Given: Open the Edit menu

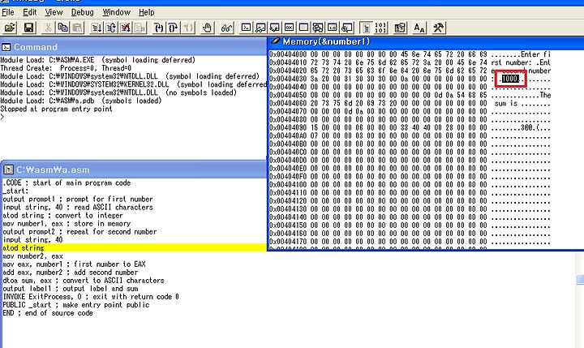Looking at the screenshot, I should 30,12.
